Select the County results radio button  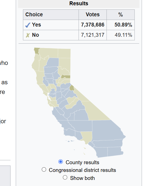pos(61,162)
